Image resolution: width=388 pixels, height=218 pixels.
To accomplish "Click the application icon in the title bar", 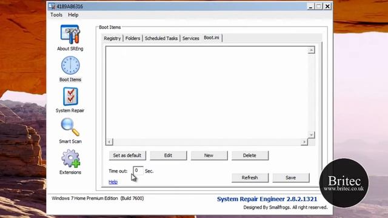I will [52, 6].
